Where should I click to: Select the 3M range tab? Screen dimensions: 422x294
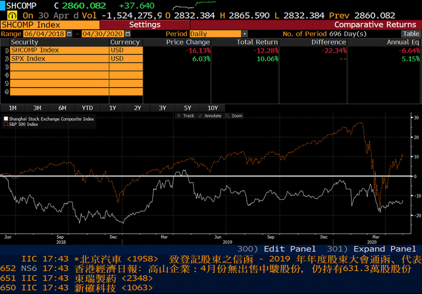(37, 108)
